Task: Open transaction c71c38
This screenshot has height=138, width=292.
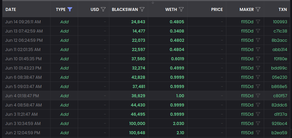Action: pyautogui.click(x=280, y=31)
